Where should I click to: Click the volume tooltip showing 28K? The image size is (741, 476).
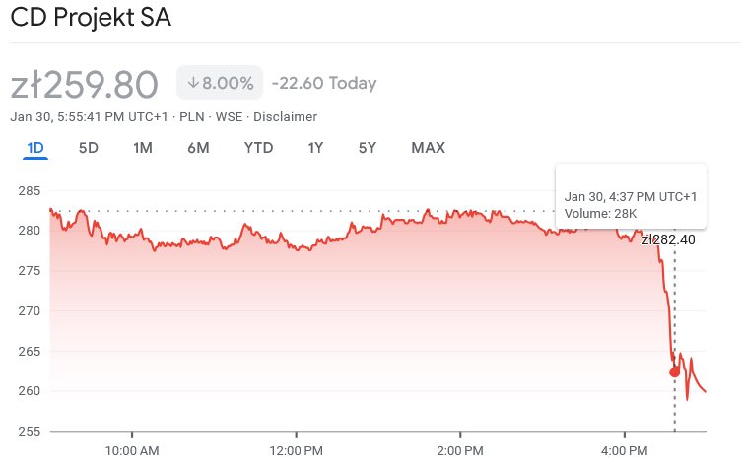pos(631,196)
